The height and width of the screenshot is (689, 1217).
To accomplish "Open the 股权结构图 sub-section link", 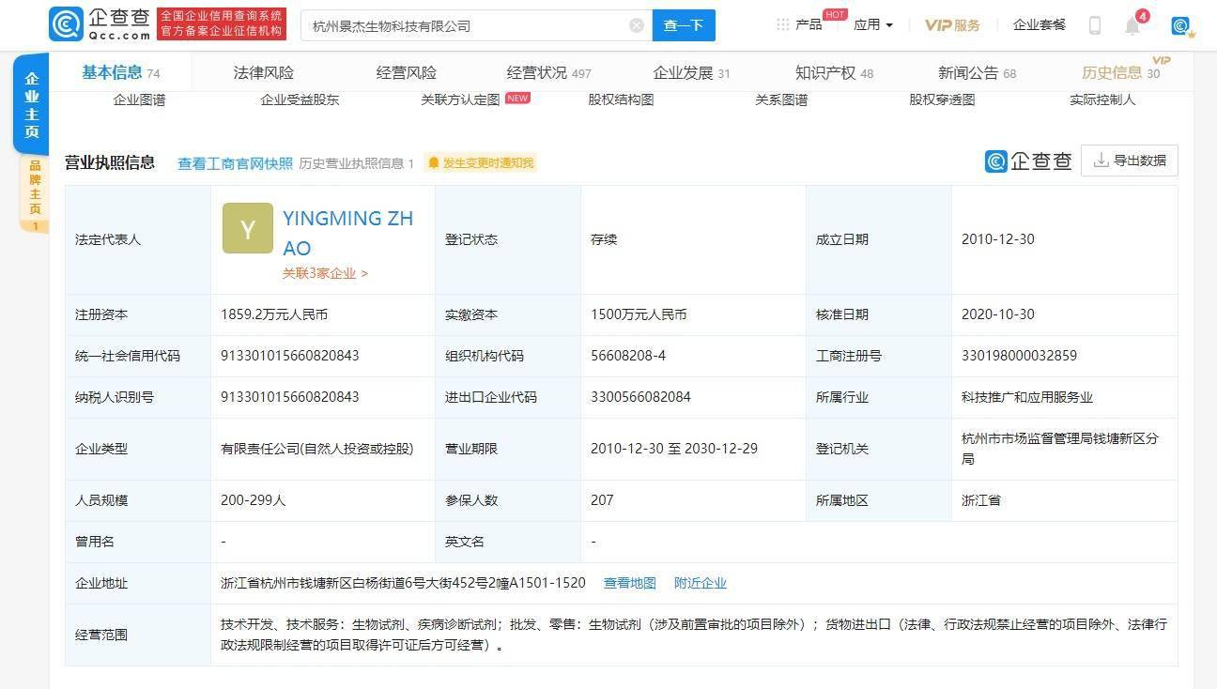I will coord(621,100).
